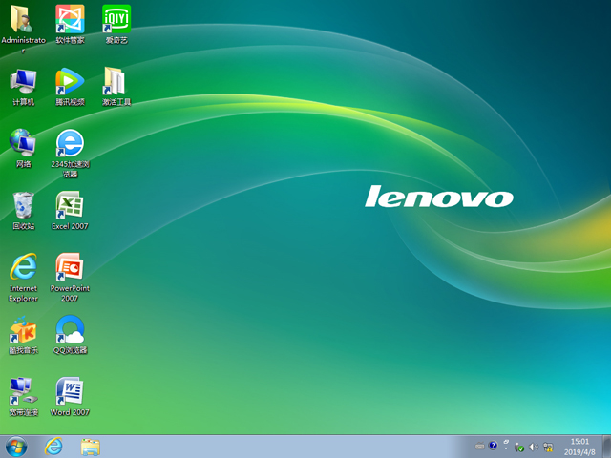Select the 回收站 (Recycle Bin) icon
The height and width of the screenshot is (458, 611).
pos(23,205)
